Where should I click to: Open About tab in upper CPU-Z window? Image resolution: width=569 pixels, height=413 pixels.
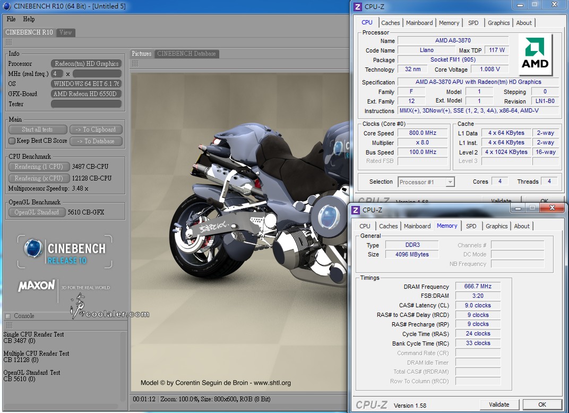[x=524, y=23]
